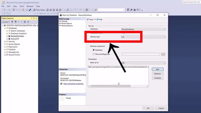This screenshot has height=113, width=201.
Task: Expand the Management tree node
Action: pos(5,52)
